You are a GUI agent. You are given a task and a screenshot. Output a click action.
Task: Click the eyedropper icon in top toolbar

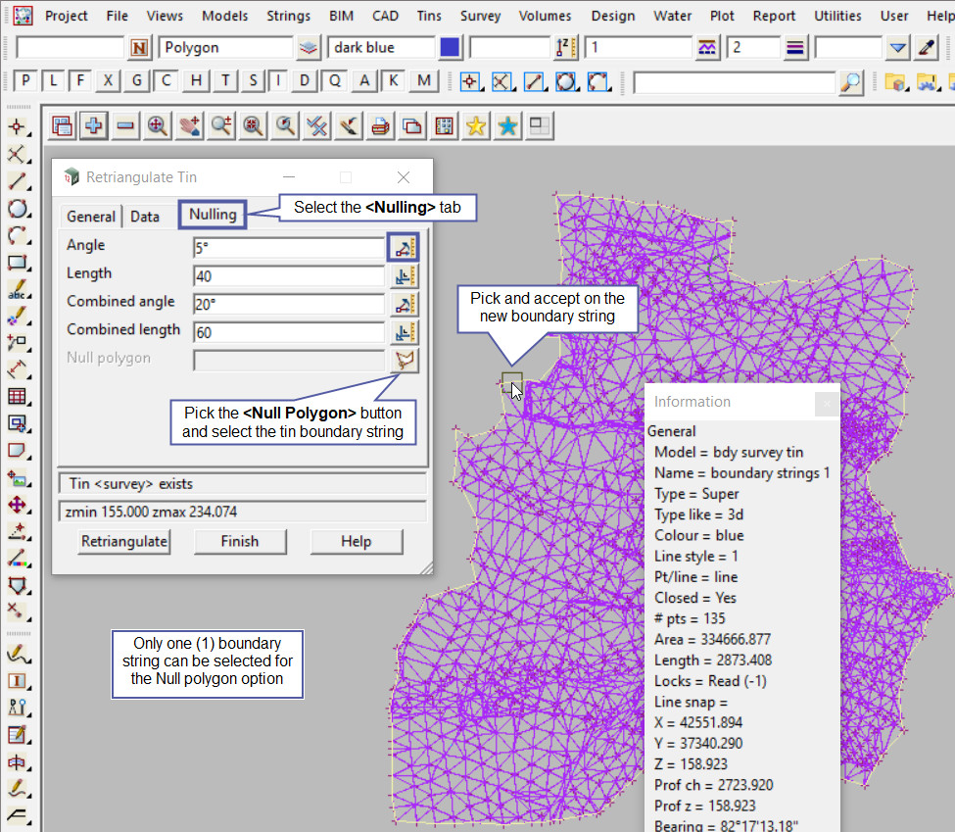tap(927, 48)
